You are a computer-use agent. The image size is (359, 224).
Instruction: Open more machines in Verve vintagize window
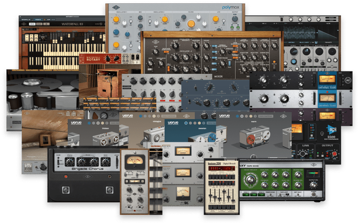[x=169, y=116]
